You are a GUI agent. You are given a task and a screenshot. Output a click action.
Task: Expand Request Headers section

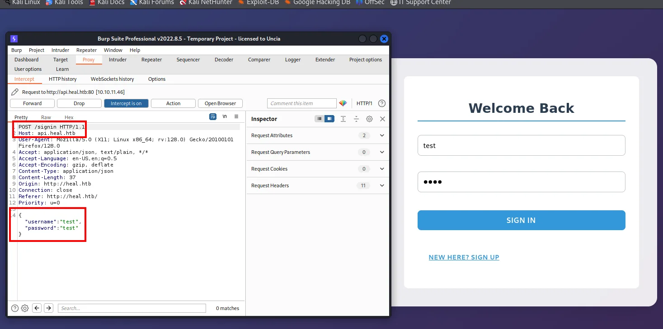coord(318,185)
